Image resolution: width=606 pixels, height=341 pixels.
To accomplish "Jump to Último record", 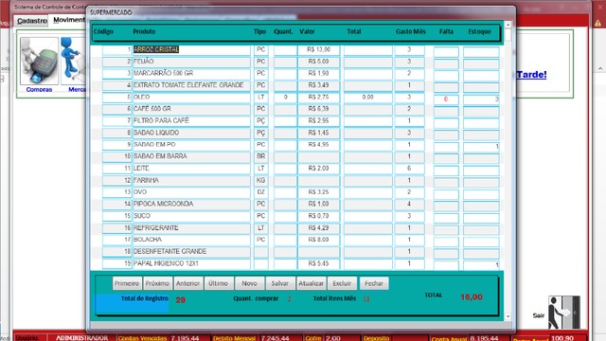I will pos(219,283).
